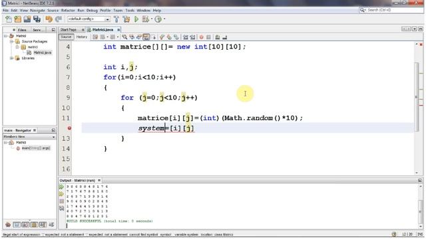Toggle Rectangular Selection in the editor toolbar

click(x=154, y=37)
